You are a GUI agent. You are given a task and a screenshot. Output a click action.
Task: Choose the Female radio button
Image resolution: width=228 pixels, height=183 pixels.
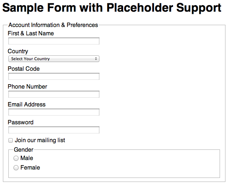tap(16, 168)
